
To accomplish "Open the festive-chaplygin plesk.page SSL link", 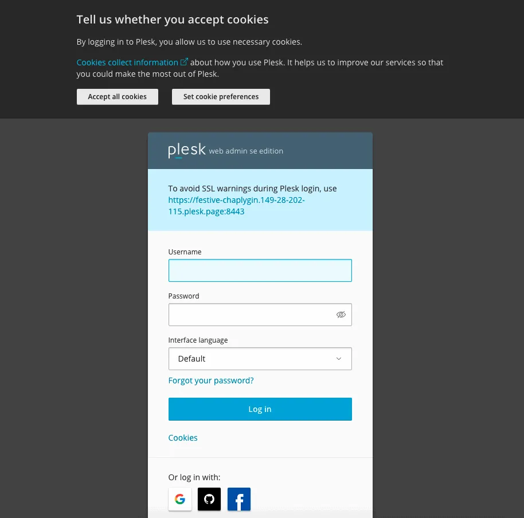I will [236, 205].
